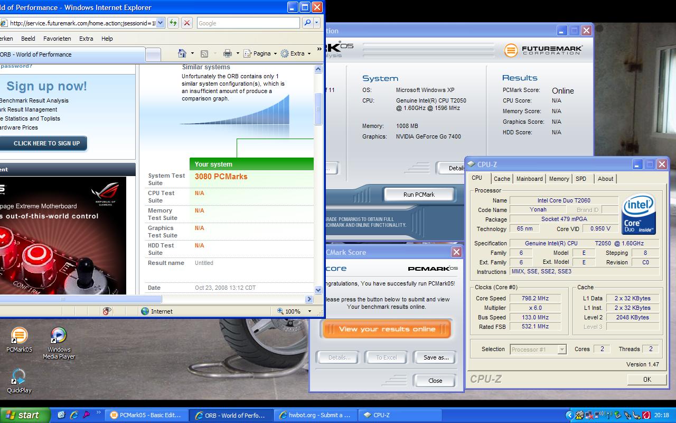This screenshot has height=423, width=676.
Task: Click the search magnifier icon next to Google box
Action: coord(307,23)
